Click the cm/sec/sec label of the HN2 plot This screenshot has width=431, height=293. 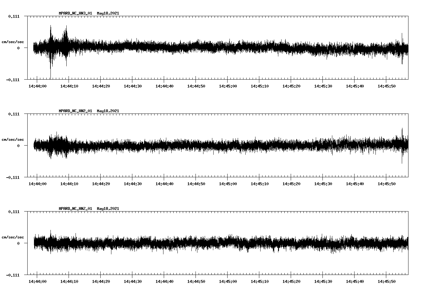pyautogui.click(x=13, y=139)
